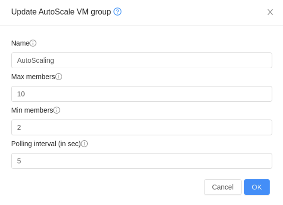Click the Name field label
Image resolution: width=283 pixels, height=205 pixels.
[20, 43]
